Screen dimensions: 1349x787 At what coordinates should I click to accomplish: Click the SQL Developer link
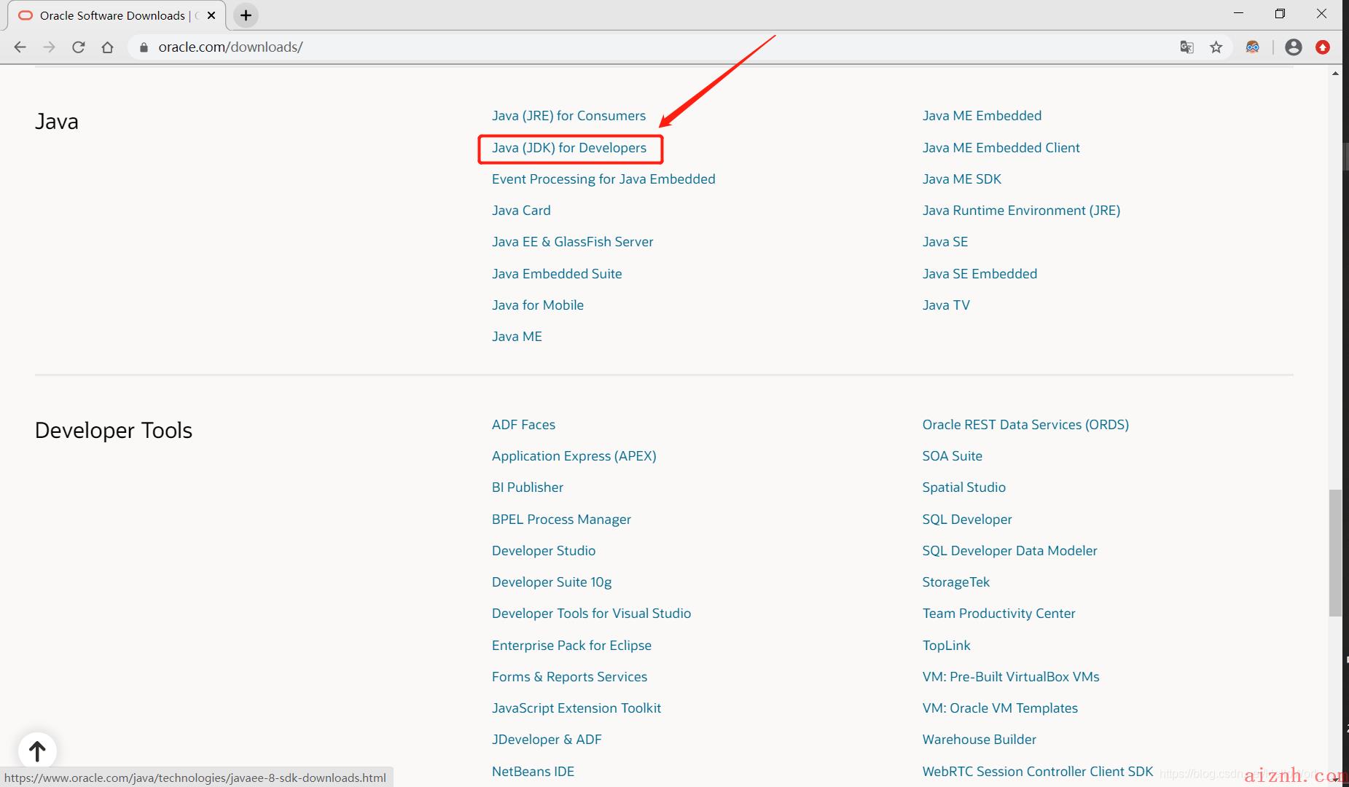tap(967, 520)
